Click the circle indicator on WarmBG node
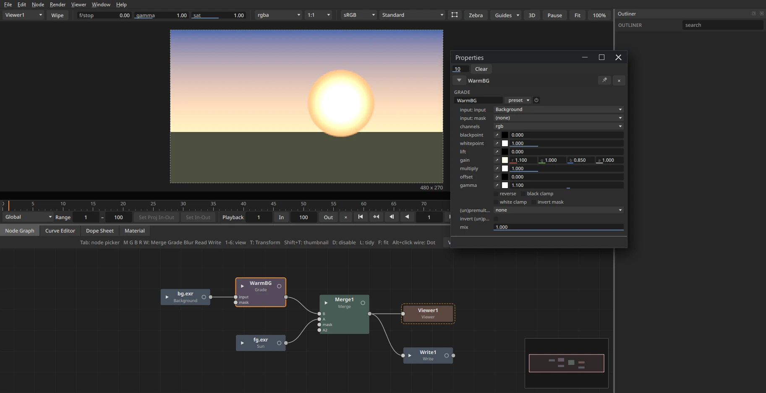Image resolution: width=766 pixels, height=393 pixels. 279,286
